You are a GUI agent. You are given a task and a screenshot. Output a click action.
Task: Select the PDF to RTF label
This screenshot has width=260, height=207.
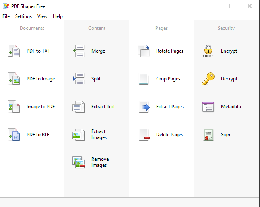coord(38,135)
